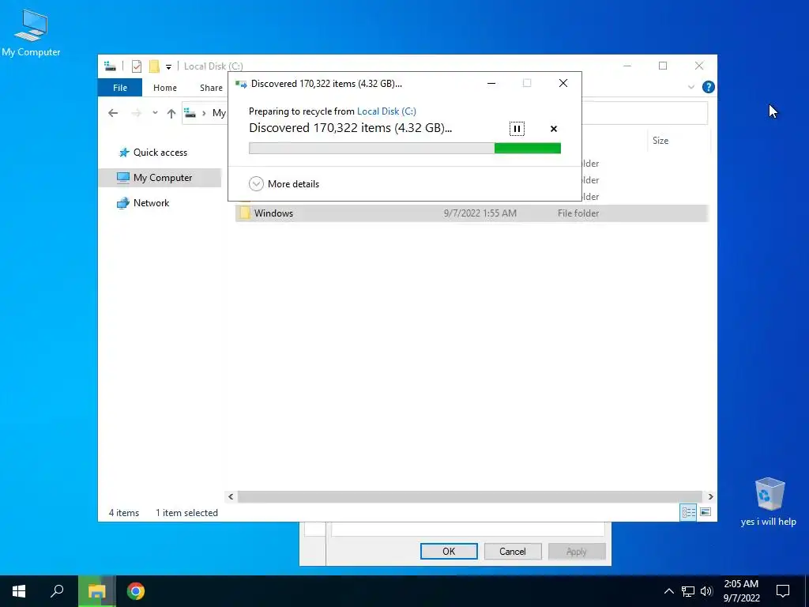The height and width of the screenshot is (607, 809).
Task: Go forward in Explorer navigation
Action: [x=136, y=113]
